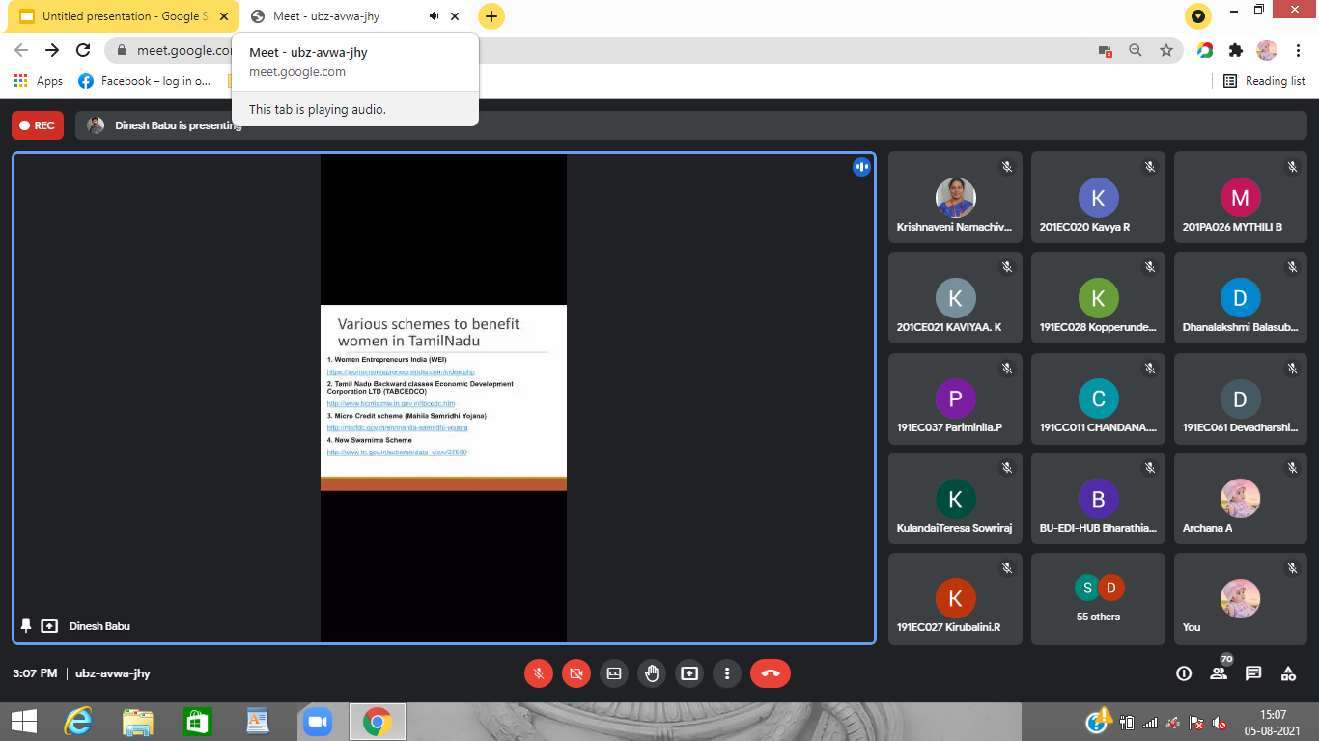This screenshot has width=1319, height=741.
Task: Click the raise hand icon
Action: coord(652,673)
